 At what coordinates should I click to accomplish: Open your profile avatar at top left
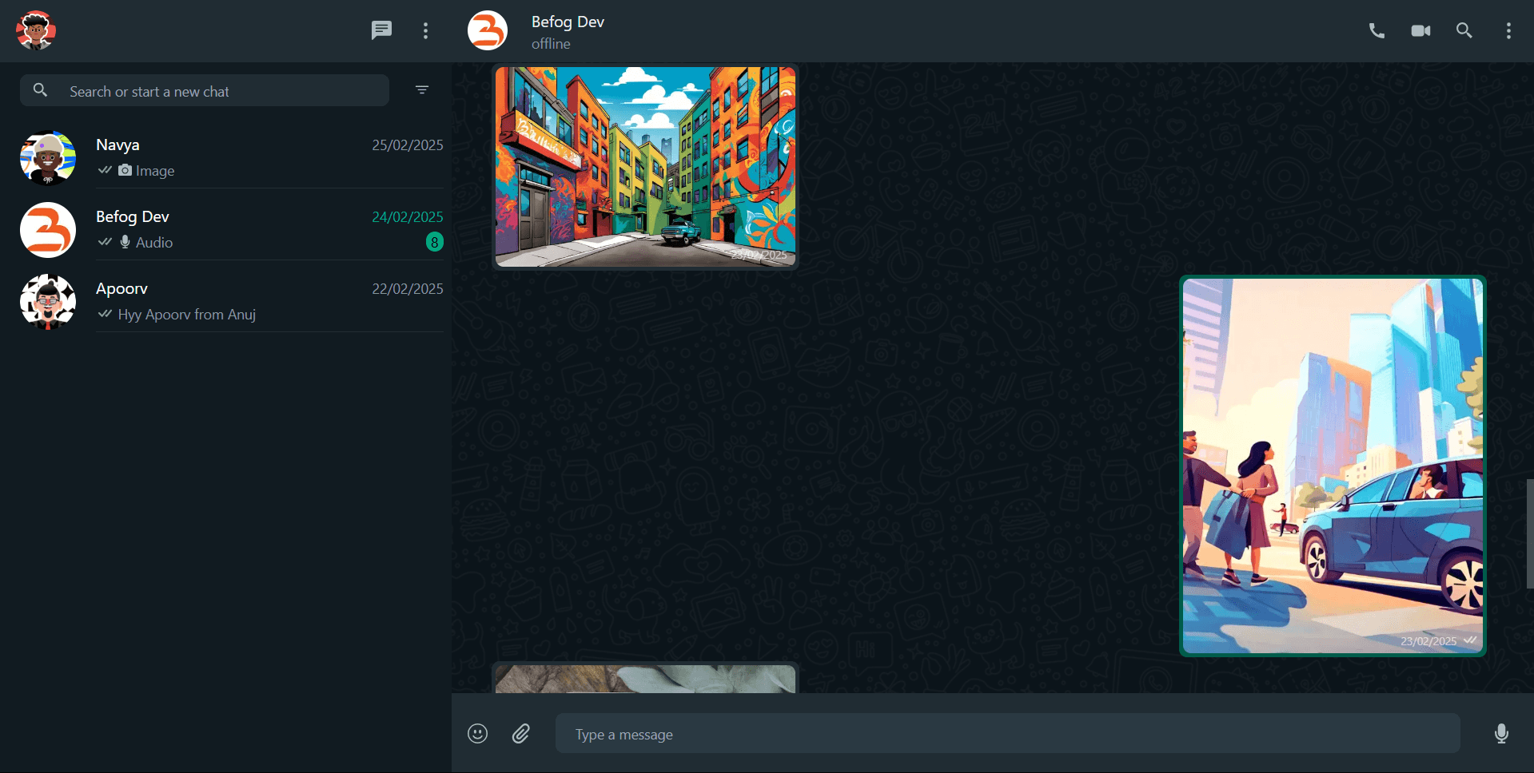pyautogui.click(x=36, y=31)
